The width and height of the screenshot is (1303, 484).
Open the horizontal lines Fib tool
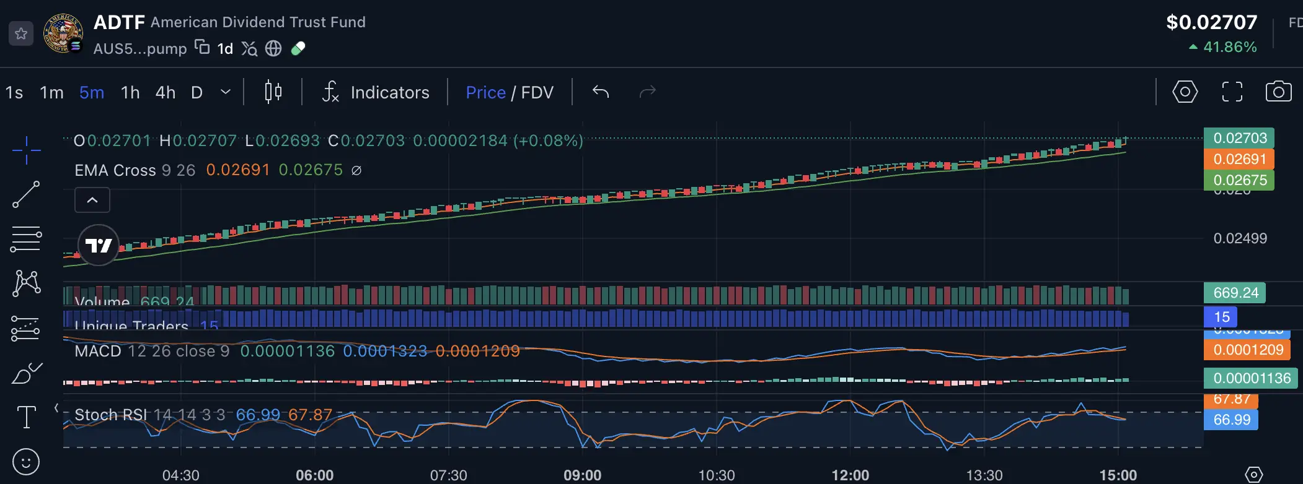(26, 239)
